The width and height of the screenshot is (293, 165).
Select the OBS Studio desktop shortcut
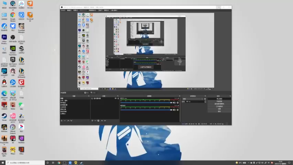click(13, 38)
